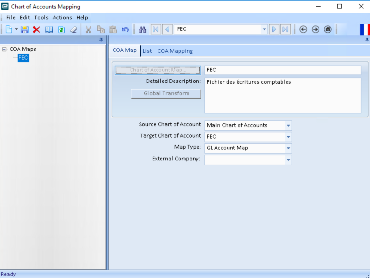Click the New document toolbar icon
Viewport: 370px width, 278px height.
9,29
